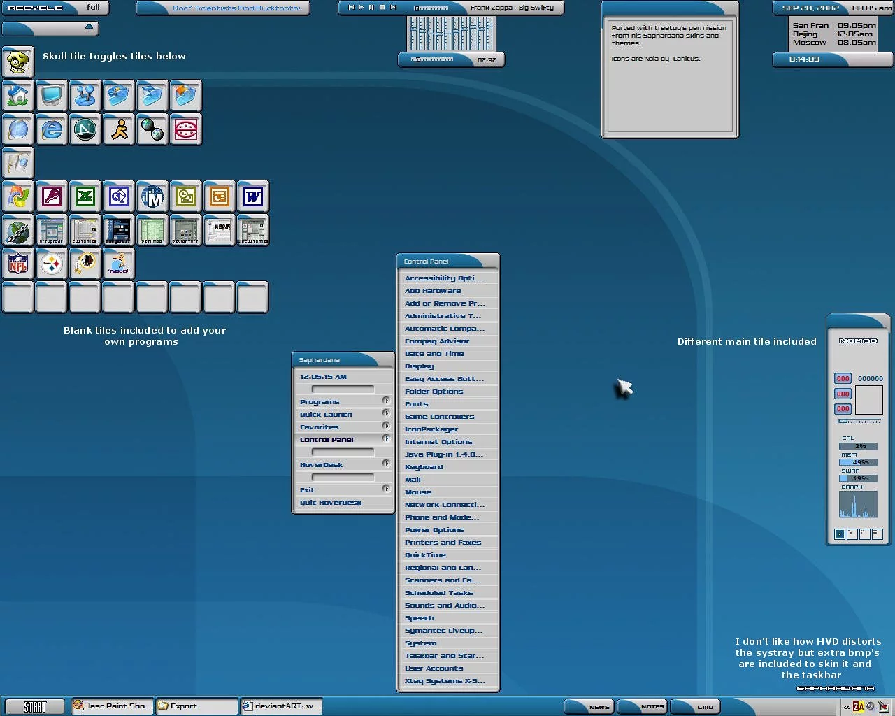Expand the Quick Launch submenu arrow
Screen dimensions: 895x716
click(385, 413)
